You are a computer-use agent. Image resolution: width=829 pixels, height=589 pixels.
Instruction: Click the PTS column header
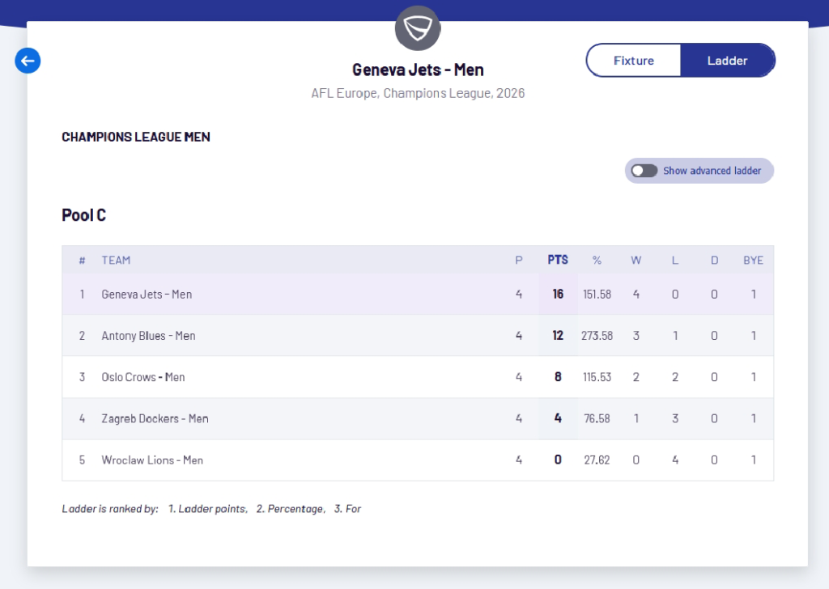coord(558,260)
